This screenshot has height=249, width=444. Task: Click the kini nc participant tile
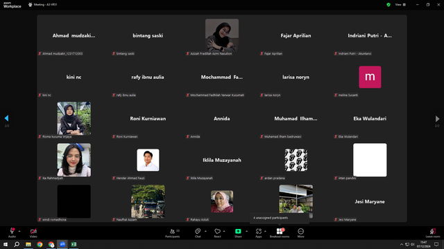(x=74, y=77)
